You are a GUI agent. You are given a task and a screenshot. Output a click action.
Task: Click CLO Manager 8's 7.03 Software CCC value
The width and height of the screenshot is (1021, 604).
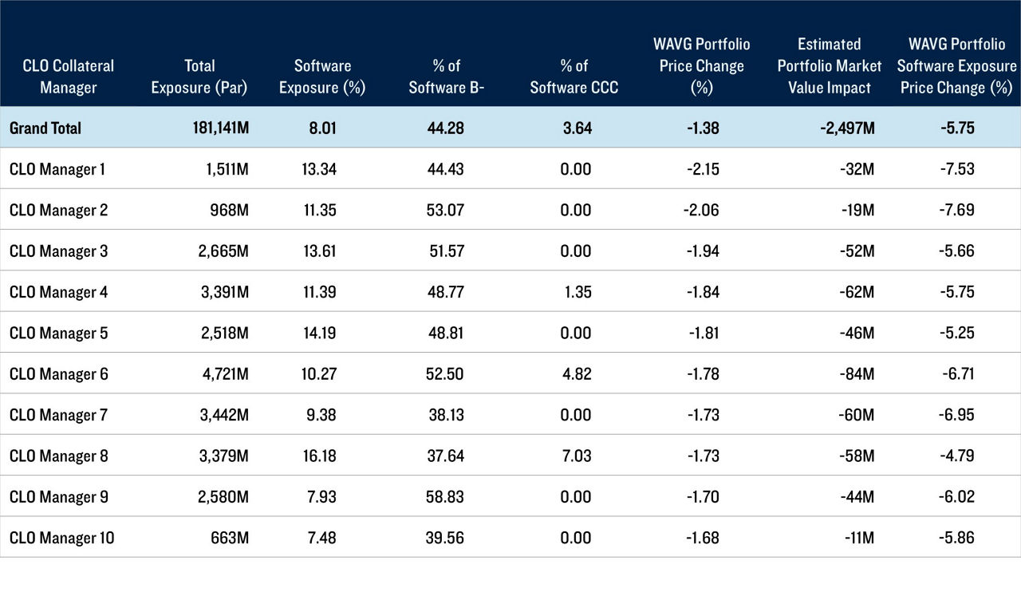pos(575,456)
